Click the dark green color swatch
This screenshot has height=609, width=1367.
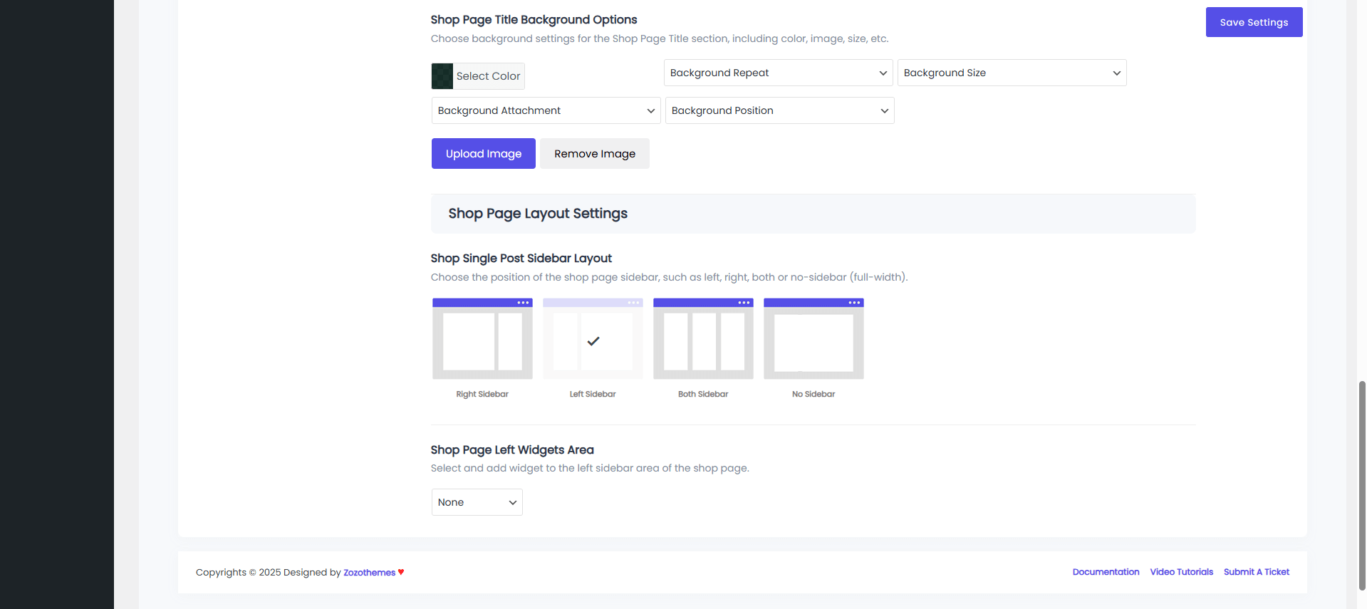click(x=442, y=76)
